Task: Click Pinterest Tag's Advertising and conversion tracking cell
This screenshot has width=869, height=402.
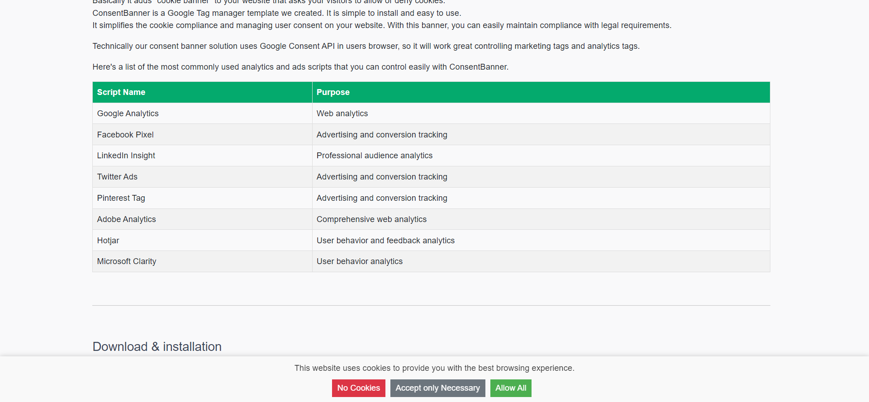Action: click(541, 198)
